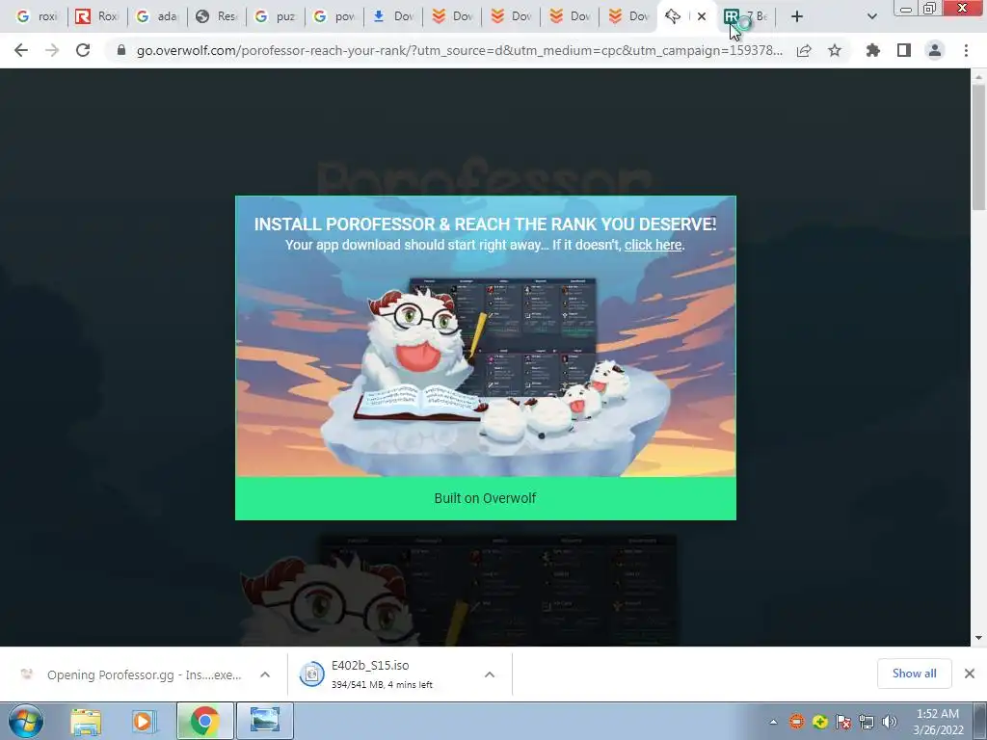Toggle Chrome side panel icon
Viewport: 987px width, 740px height.
coord(904,50)
